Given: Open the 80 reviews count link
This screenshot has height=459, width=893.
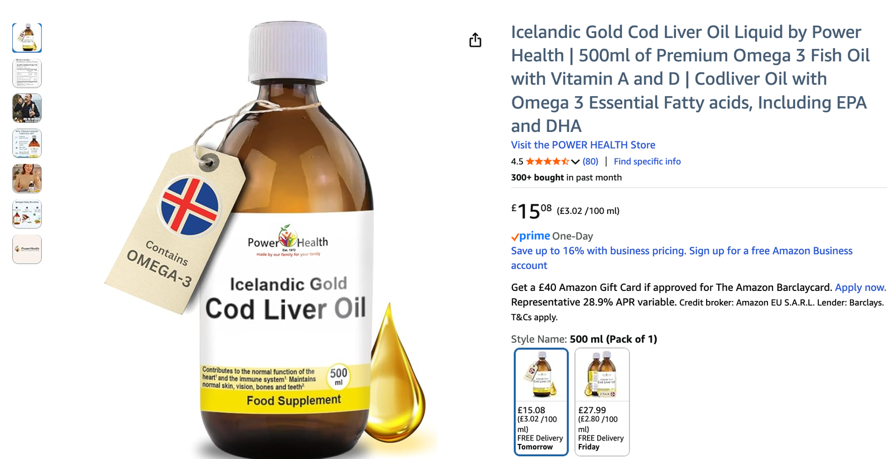Looking at the screenshot, I should (x=590, y=161).
